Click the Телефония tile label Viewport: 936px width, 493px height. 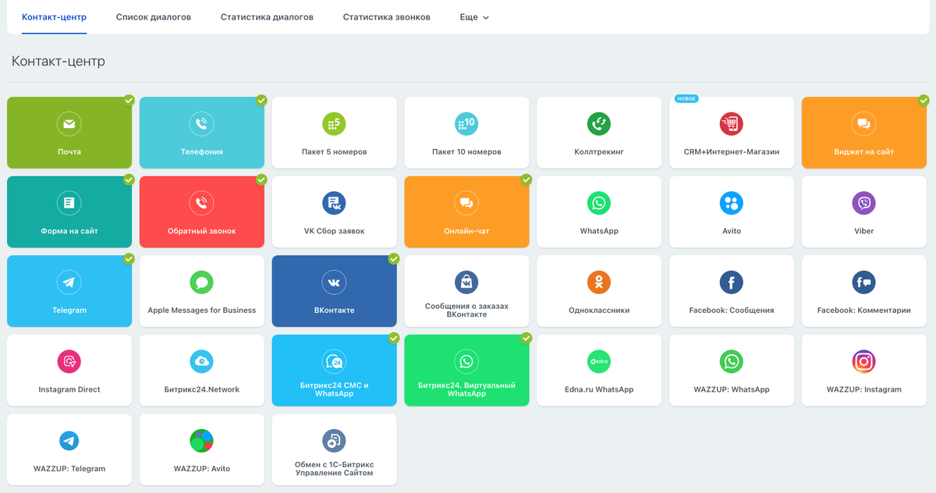pyautogui.click(x=201, y=152)
